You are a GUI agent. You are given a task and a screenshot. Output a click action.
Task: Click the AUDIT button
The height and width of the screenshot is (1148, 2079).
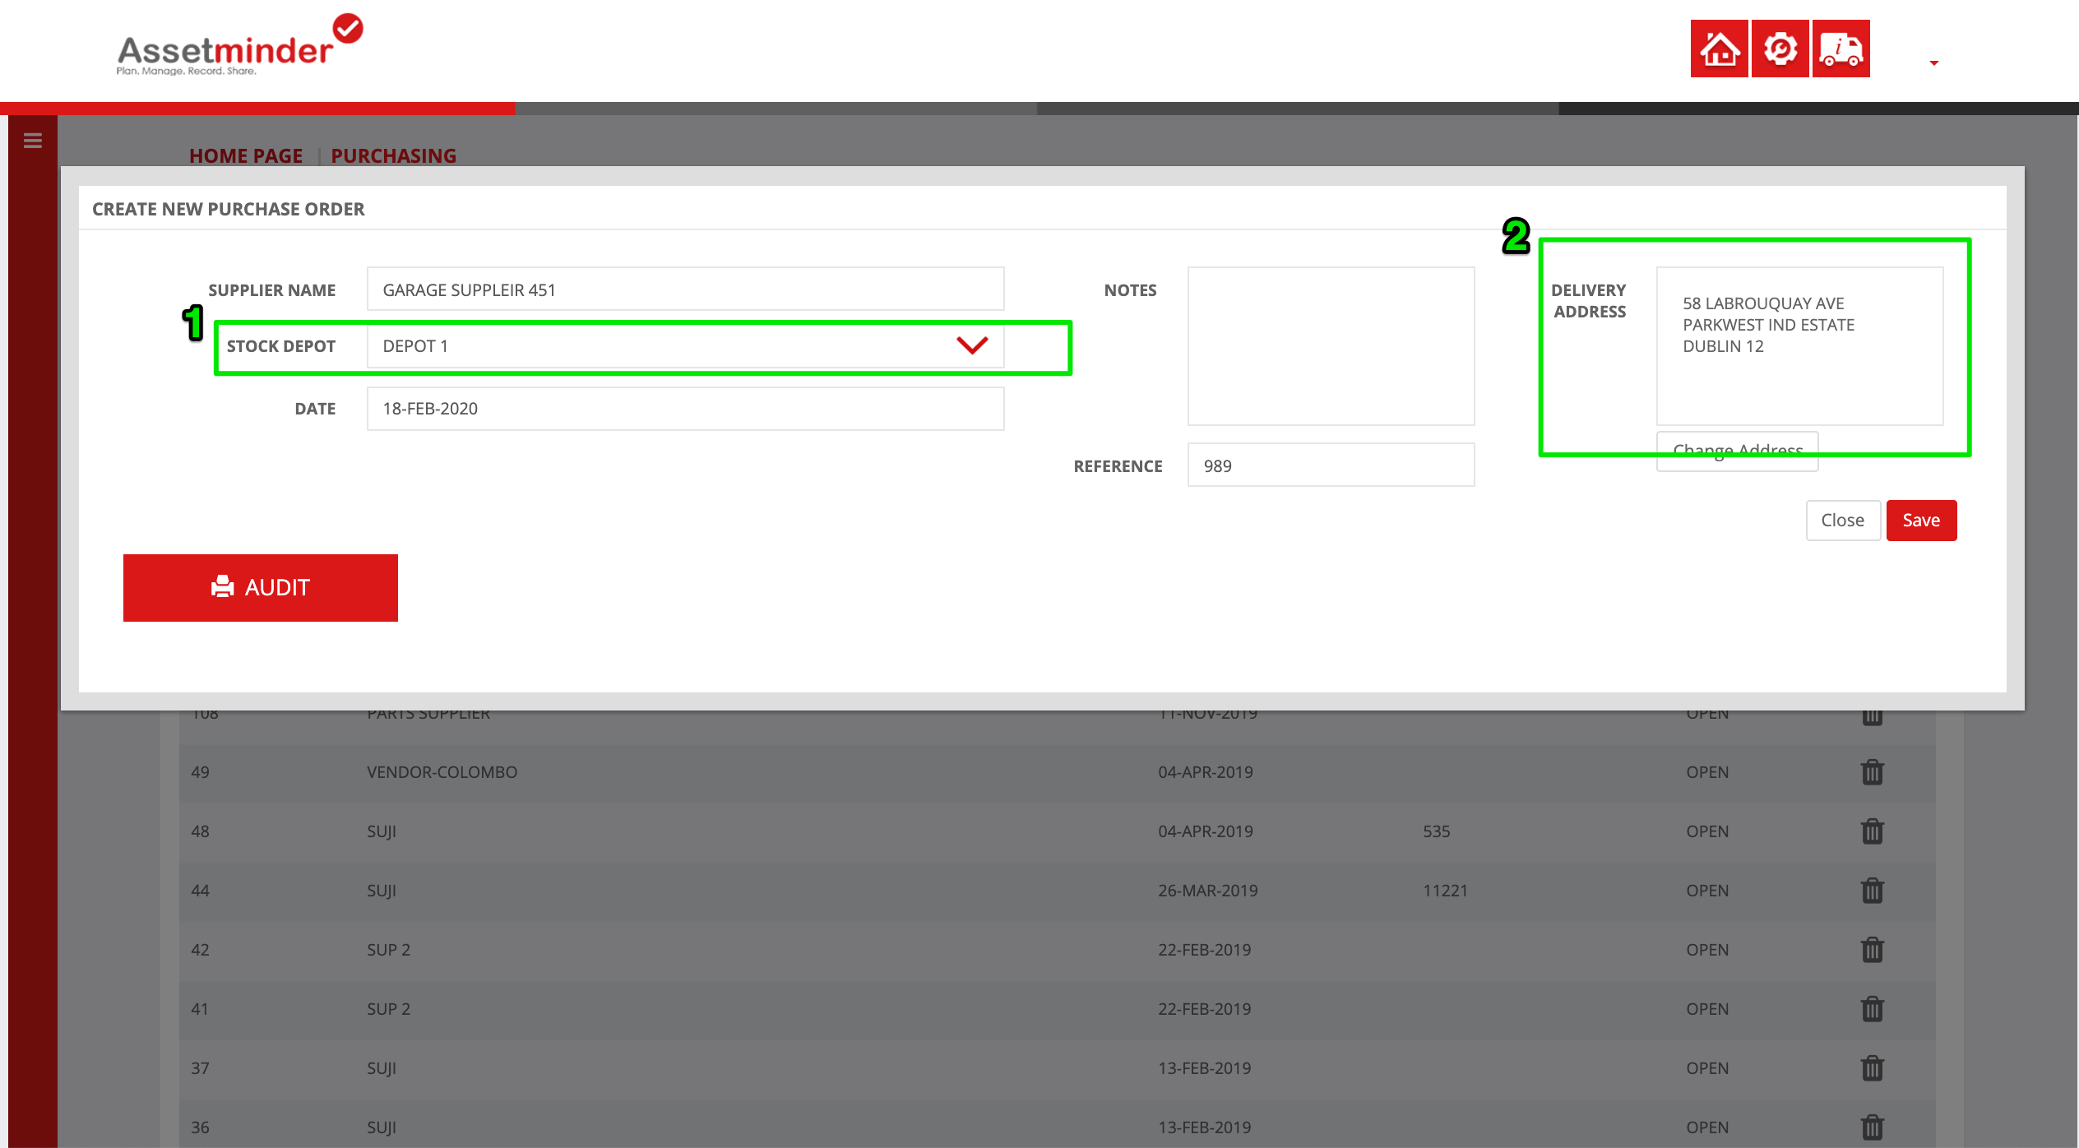click(x=261, y=587)
